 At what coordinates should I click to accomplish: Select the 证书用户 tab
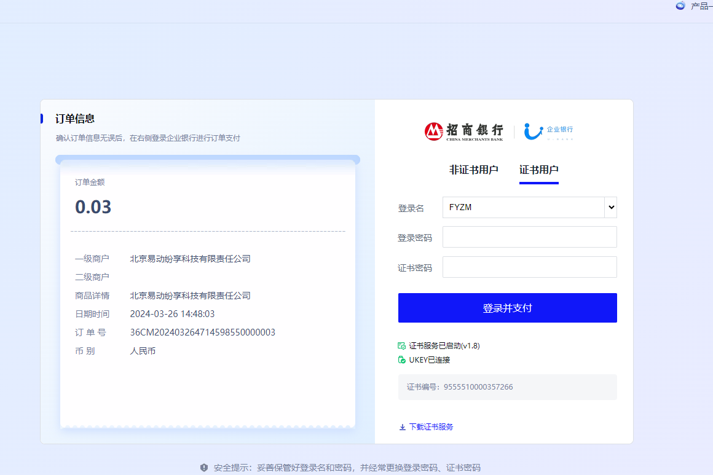tap(539, 170)
